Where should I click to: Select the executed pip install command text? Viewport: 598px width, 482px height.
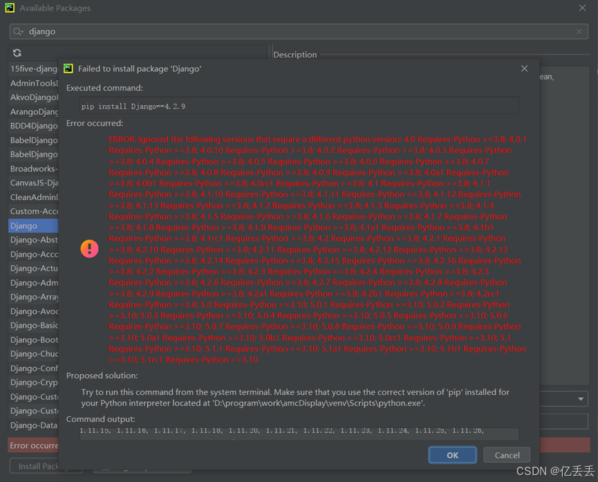pyautogui.click(x=133, y=106)
